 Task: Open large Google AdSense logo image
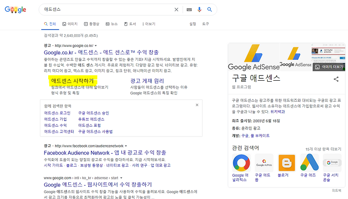[x=254, y=57]
